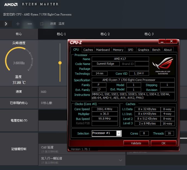Image resolution: width=187 pixels, height=170 pixels.
Task: Open the About tab in CPU-Z
Action: [x=168, y=50]
